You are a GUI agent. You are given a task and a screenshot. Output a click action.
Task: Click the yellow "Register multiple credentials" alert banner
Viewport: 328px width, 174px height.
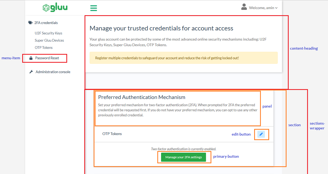(x=184, y=58)
